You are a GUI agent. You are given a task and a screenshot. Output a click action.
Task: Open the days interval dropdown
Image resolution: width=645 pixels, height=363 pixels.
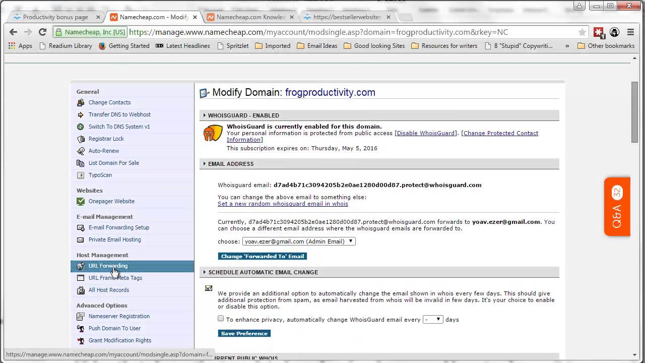[433, 319]
